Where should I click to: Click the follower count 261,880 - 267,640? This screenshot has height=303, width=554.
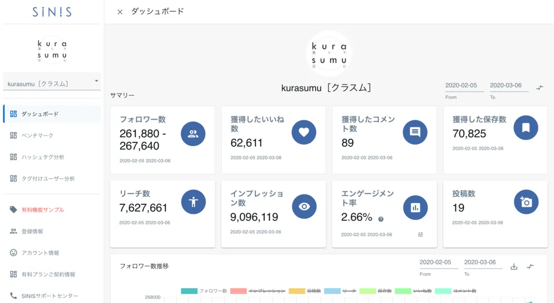pyautogui.click(x=143, y=140)
